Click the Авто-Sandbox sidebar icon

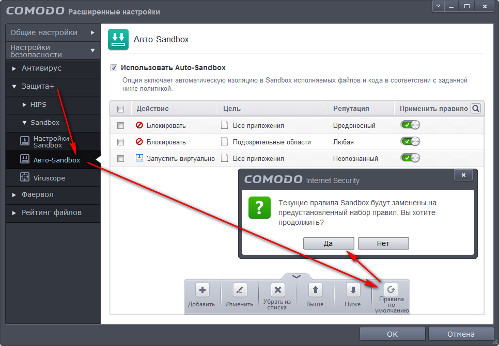coord(25,159)
